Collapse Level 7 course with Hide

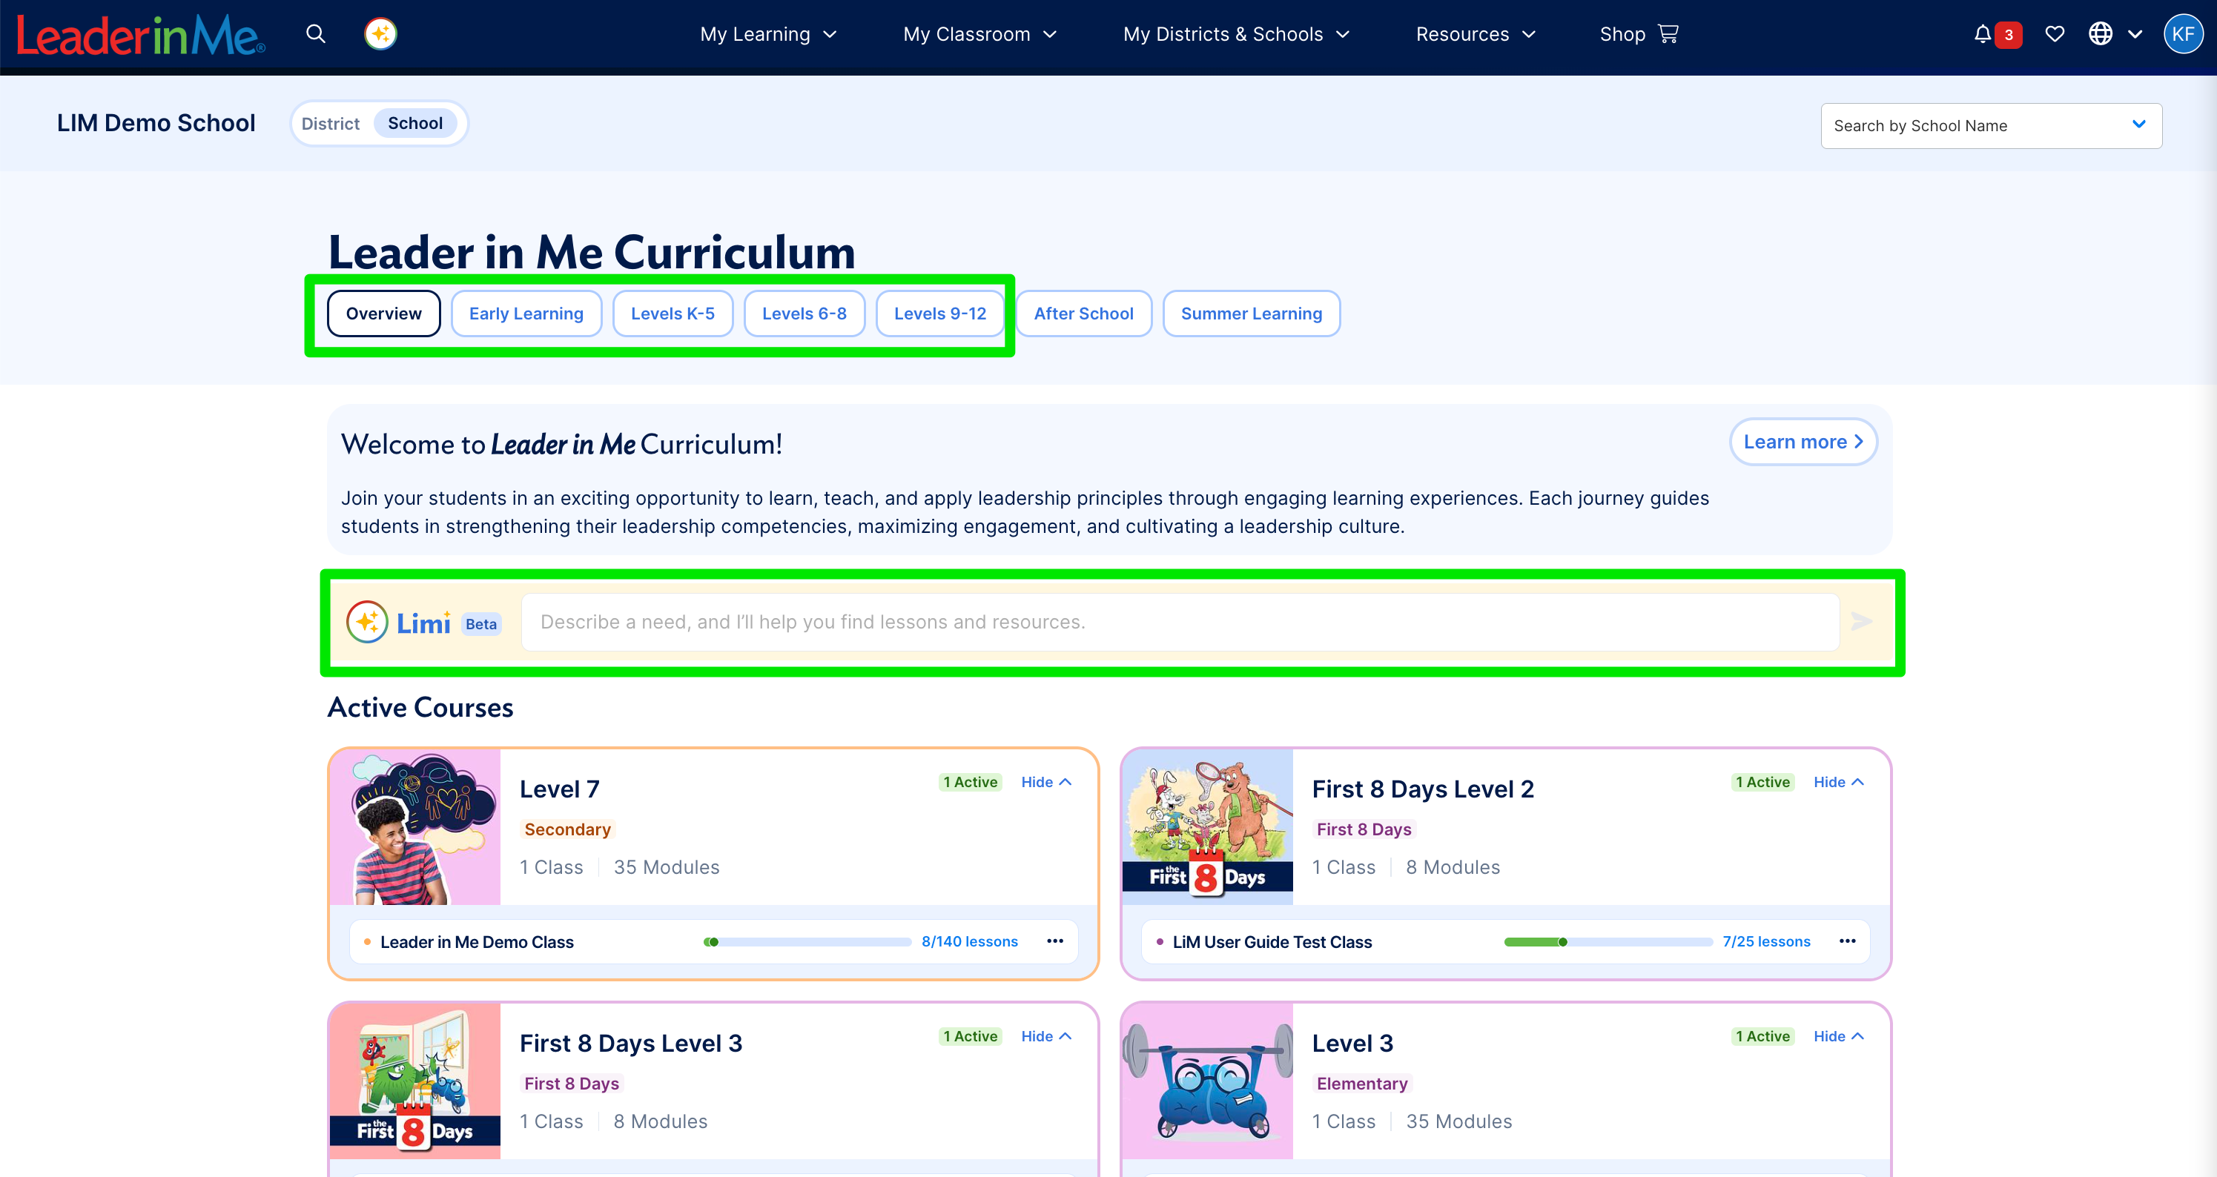click(x=1045, y=782)
